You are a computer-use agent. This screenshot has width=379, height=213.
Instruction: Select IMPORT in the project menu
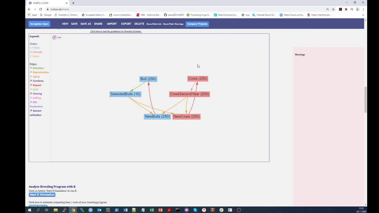click(x=112, y=24)
